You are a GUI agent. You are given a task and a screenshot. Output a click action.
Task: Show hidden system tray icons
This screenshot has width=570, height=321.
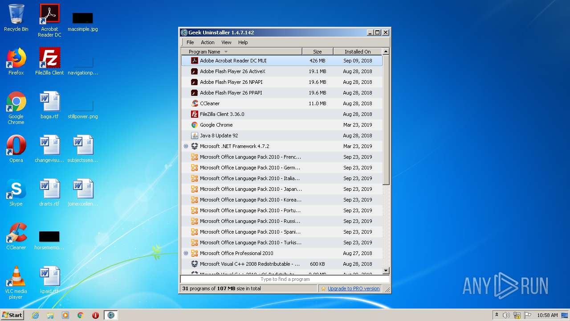pyautogui.click(x=497, y=315)
